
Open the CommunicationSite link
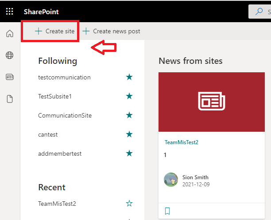tap(65, 115)
